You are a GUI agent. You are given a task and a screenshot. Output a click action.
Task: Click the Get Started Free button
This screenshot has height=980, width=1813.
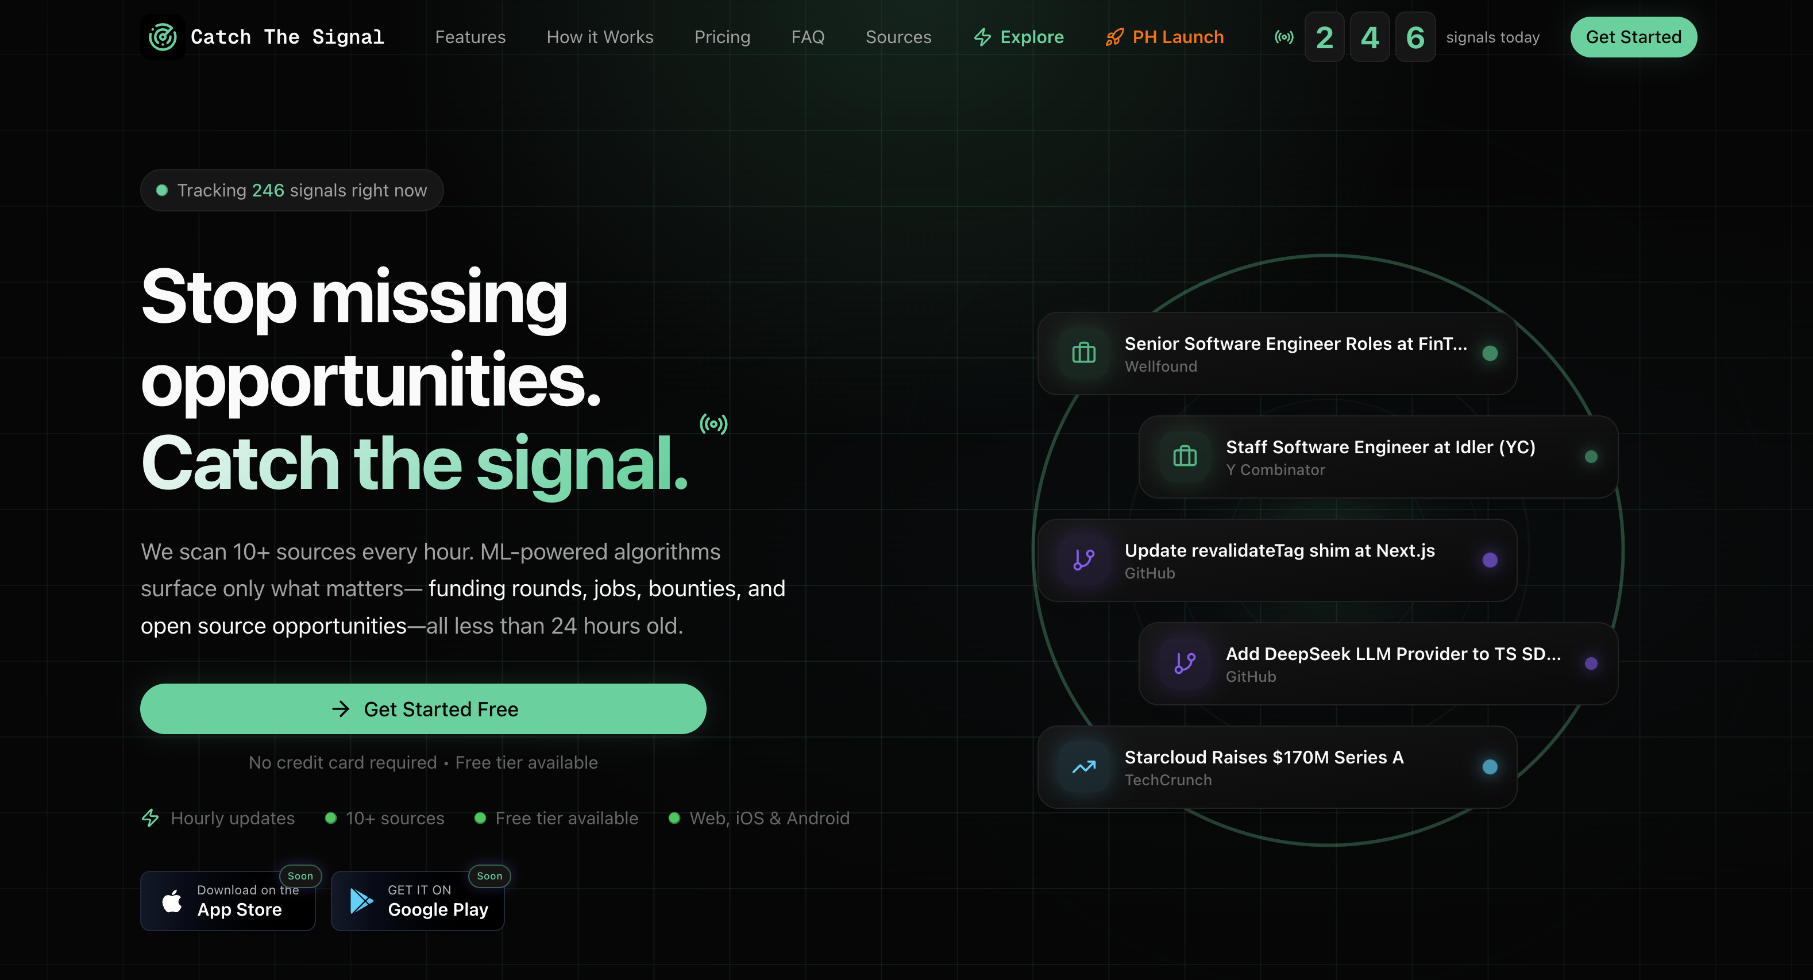click(423, 709)
